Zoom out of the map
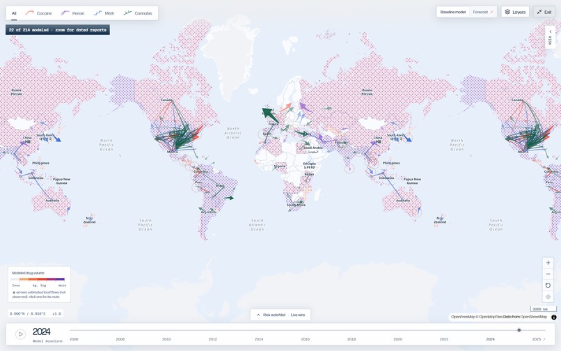561x351 pixels. pyautogui.click(x=548, y=274)
